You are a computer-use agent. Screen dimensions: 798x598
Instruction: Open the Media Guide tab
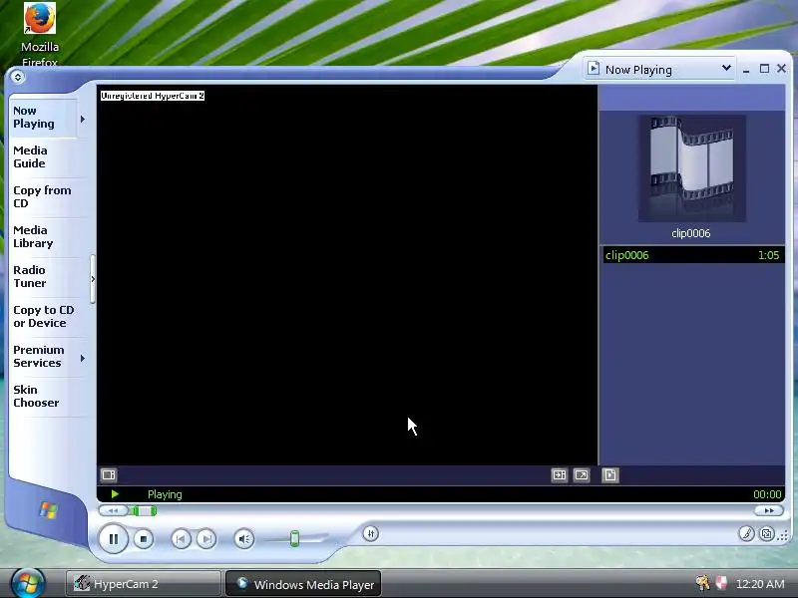click(x=48, y=157)
